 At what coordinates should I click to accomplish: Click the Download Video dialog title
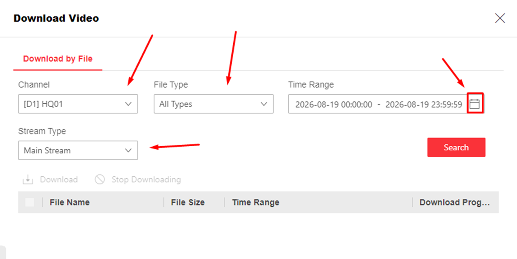(56, 18)
